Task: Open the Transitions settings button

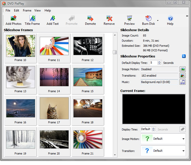Action: [182, 76]
